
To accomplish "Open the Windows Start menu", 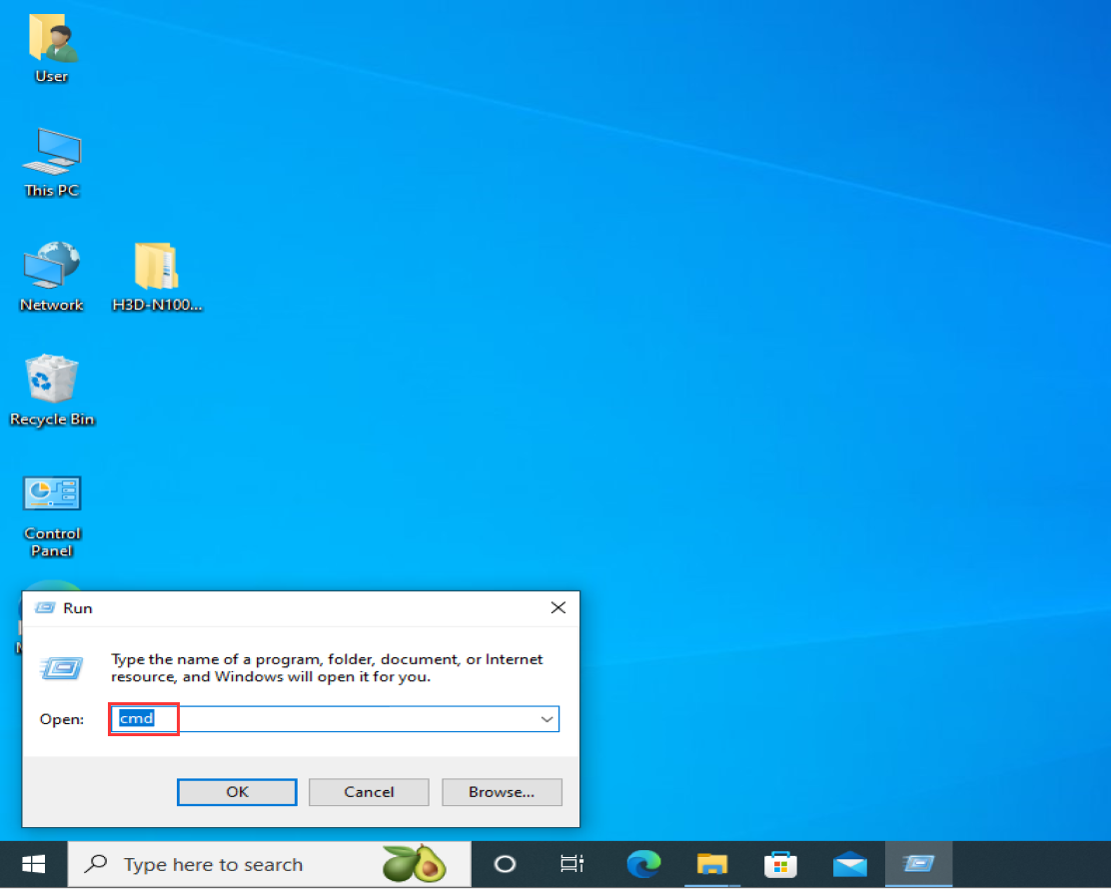I will click(33, 864).
